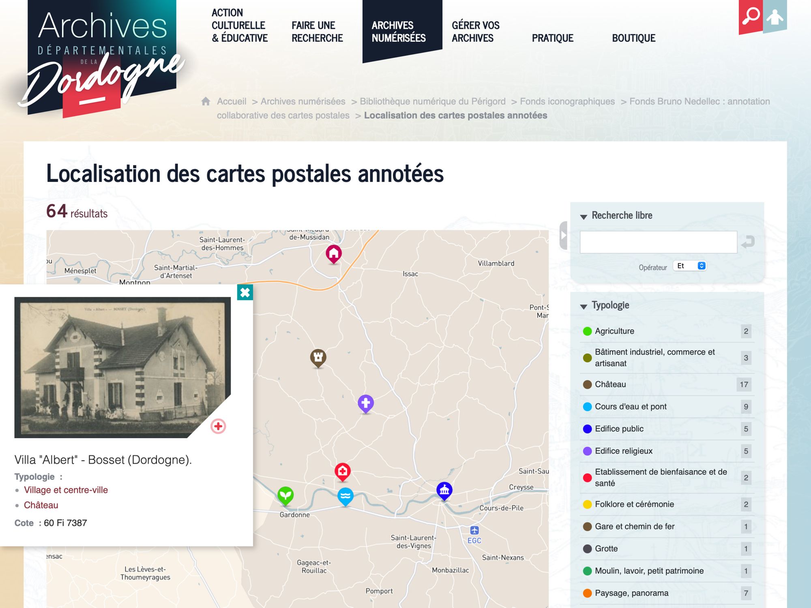Image resolution: width=811 pixels, height=608 pixels.
Task: Select the red medical cross marker
Action: pyautogui.click(x=343, y=471)
